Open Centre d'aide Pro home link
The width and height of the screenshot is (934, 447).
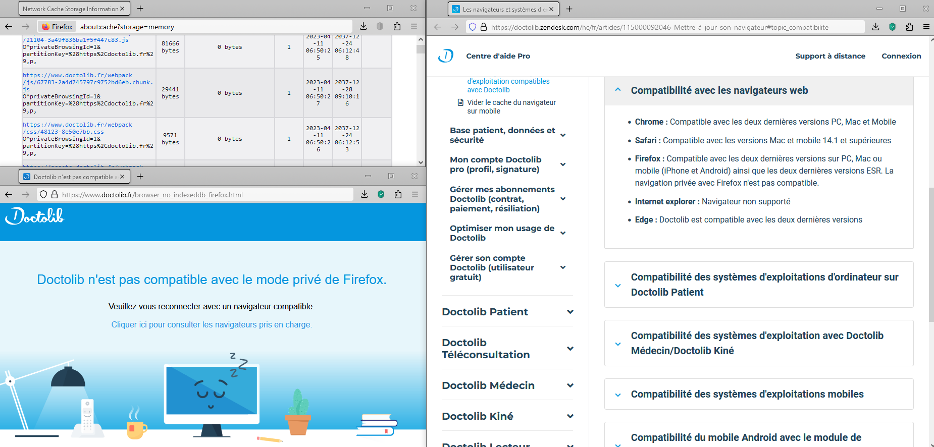pyautogui.click(x=498, y=56)
